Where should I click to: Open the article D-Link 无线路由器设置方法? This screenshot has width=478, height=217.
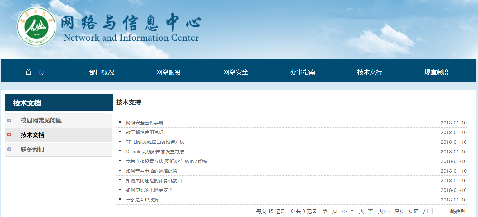[x=155, y=151]
